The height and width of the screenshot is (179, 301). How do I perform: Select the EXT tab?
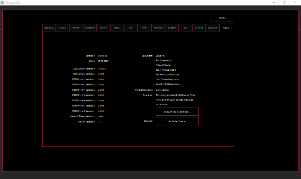(185, 28)
